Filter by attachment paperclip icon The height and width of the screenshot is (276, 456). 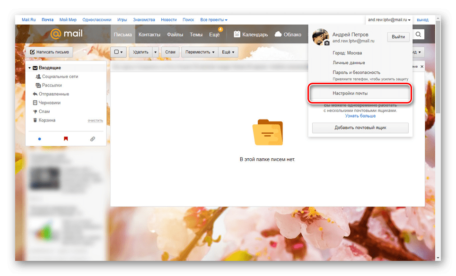coord(93,139)
